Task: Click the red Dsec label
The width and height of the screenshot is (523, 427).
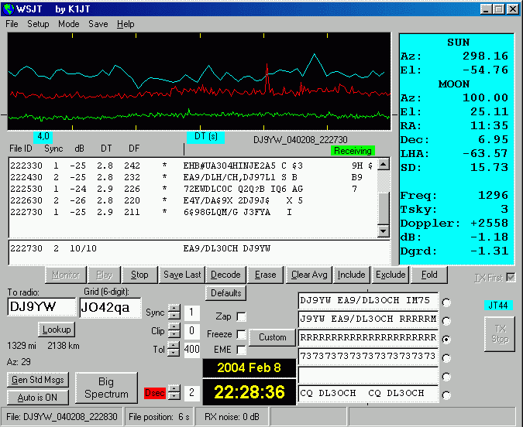Action: point(154,393)
